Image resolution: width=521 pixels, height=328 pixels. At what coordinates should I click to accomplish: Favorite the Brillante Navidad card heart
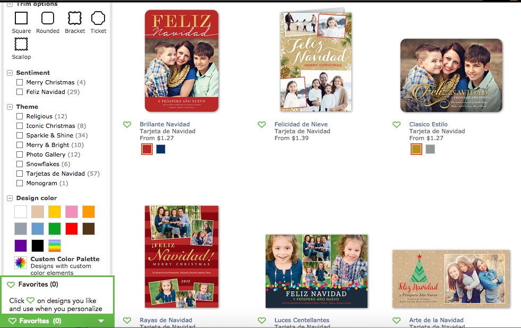[127, 125]
